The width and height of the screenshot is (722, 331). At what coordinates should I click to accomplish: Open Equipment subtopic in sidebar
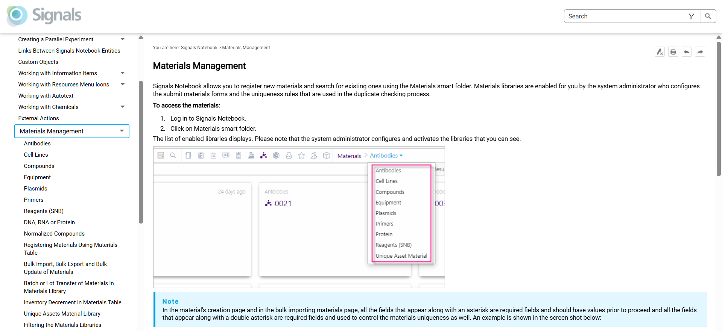click(x=37, y=177)
